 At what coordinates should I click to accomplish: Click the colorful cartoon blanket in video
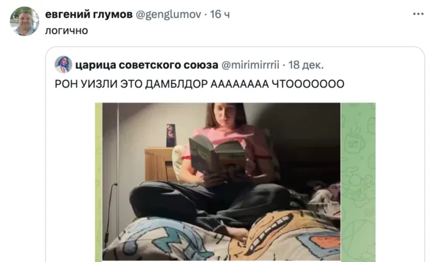point(222,236)
